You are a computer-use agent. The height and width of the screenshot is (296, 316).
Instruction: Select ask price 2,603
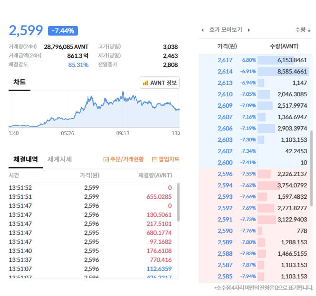click(225, 140)
